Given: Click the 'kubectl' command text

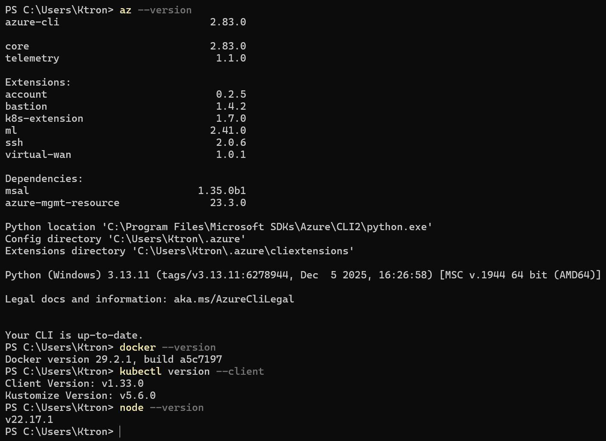Looking at the screenshot, I should [140, 371].
